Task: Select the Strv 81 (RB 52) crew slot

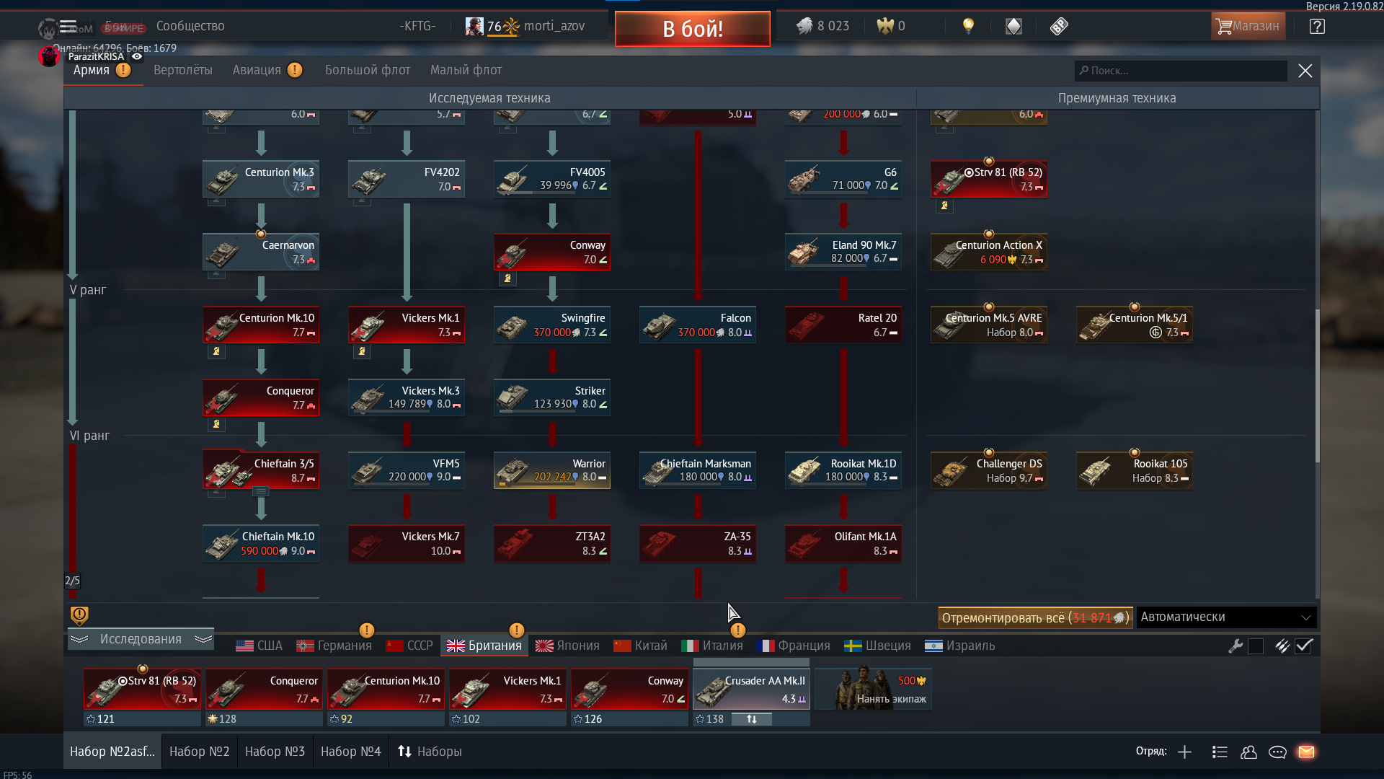Action: 142,689
